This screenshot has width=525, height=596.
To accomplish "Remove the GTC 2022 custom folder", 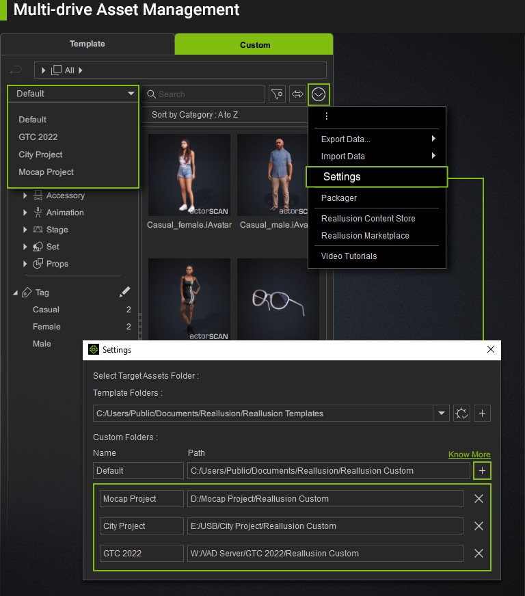I will [x=479, y=554].
